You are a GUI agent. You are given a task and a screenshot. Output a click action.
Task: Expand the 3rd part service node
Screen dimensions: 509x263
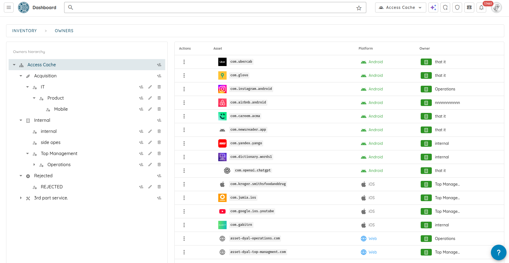click(x=21, y=198)
